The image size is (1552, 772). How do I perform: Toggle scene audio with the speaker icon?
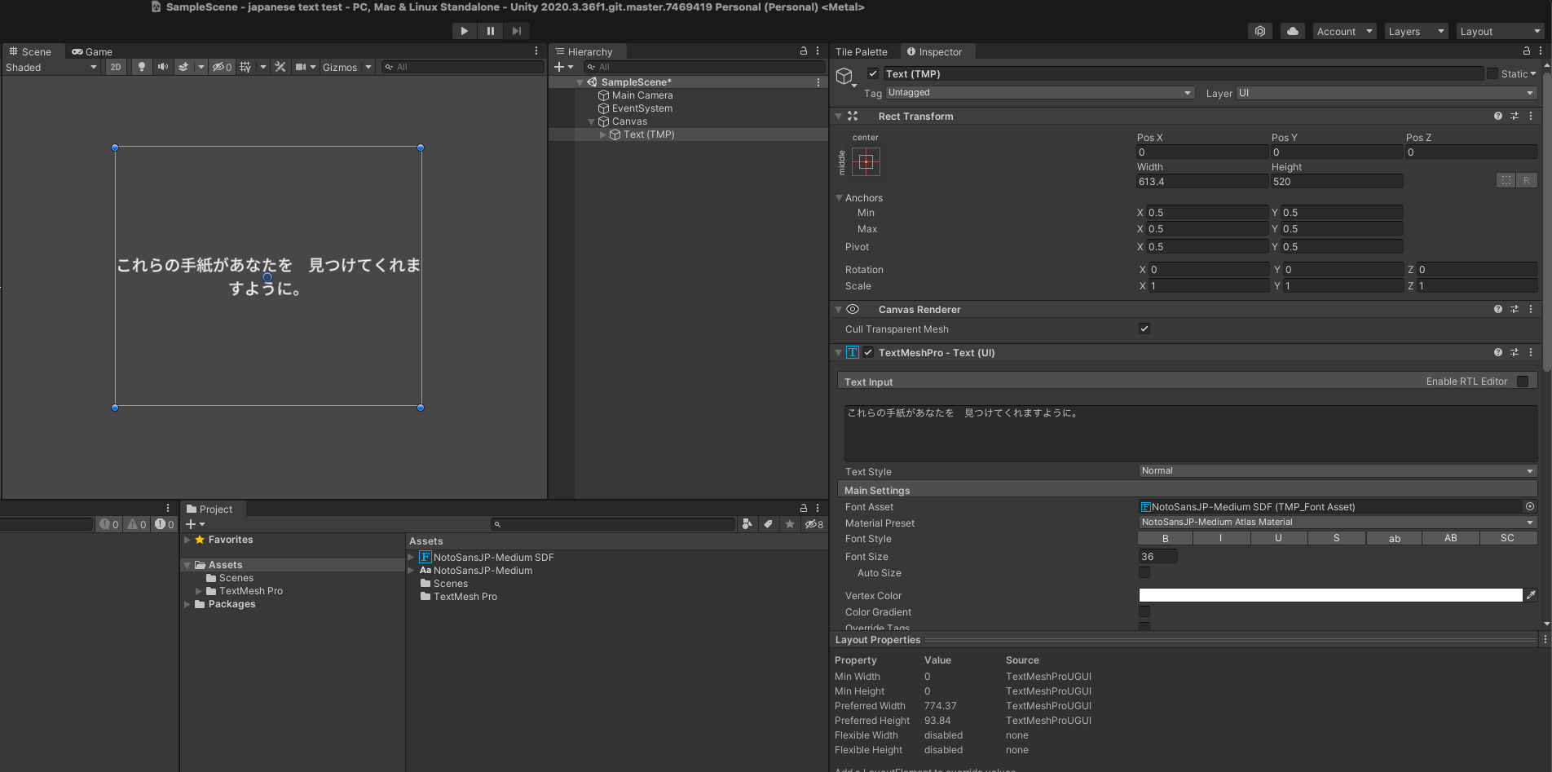[163, 67]
